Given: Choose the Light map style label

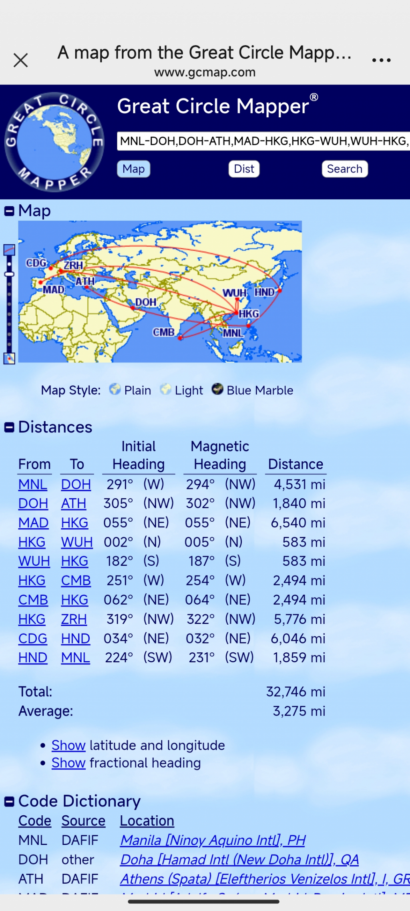Looking at the screenshot, I should coord(189,390).
